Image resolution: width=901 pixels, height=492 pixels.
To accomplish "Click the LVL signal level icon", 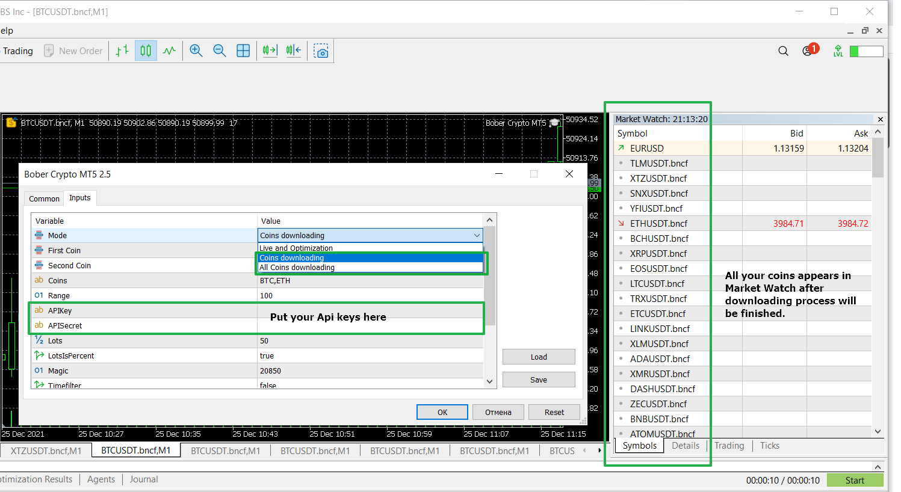I will [838, 51].
